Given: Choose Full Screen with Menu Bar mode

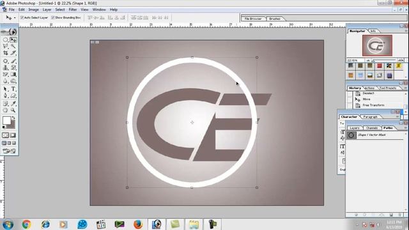Looking at the screenshot, I should 9,143.
